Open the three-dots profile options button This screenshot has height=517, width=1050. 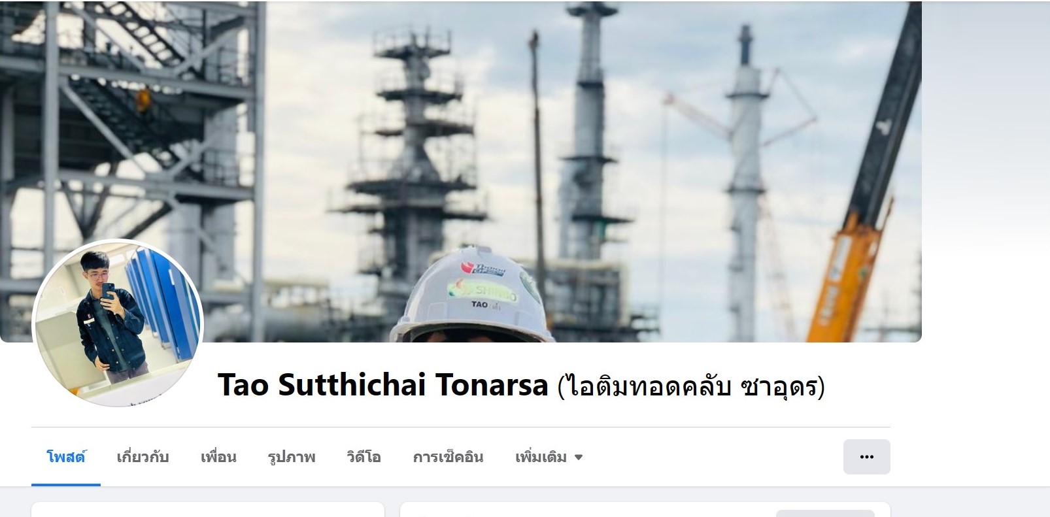pos(866,457)
